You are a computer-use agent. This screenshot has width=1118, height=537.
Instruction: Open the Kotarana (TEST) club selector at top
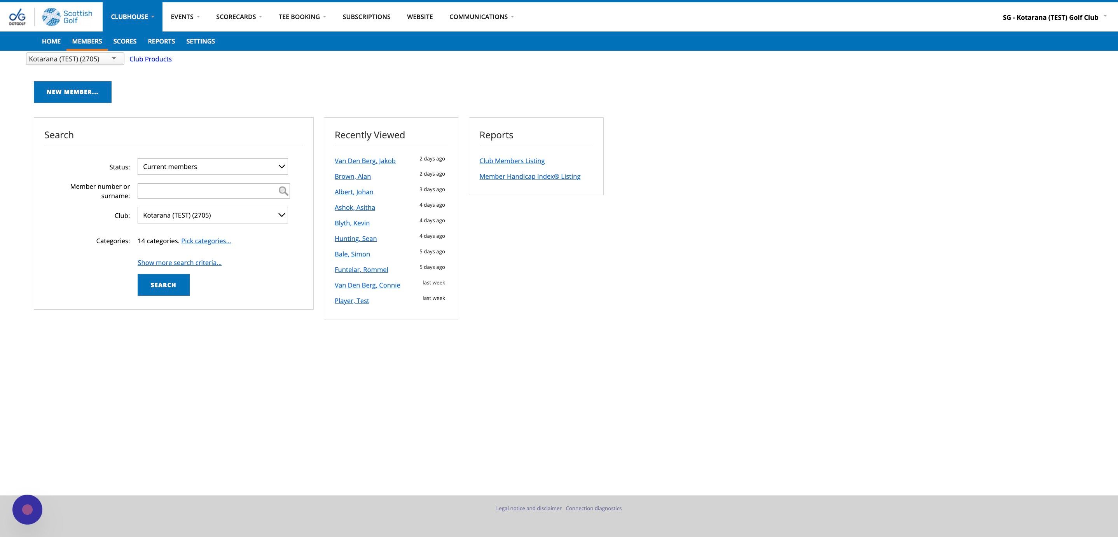point(75,59)
